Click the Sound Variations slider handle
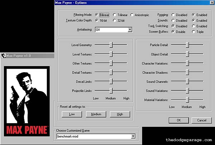This screenshot has height=145, width=215. pyautogui.click(x=187, y=90)
